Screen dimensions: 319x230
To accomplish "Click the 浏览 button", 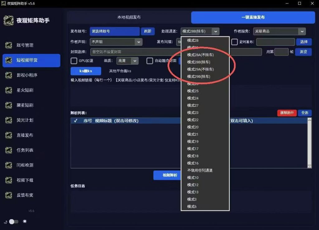I will pos(303,52).
